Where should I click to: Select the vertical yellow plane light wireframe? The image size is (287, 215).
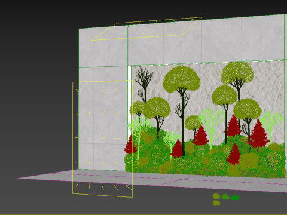(102, 139)
